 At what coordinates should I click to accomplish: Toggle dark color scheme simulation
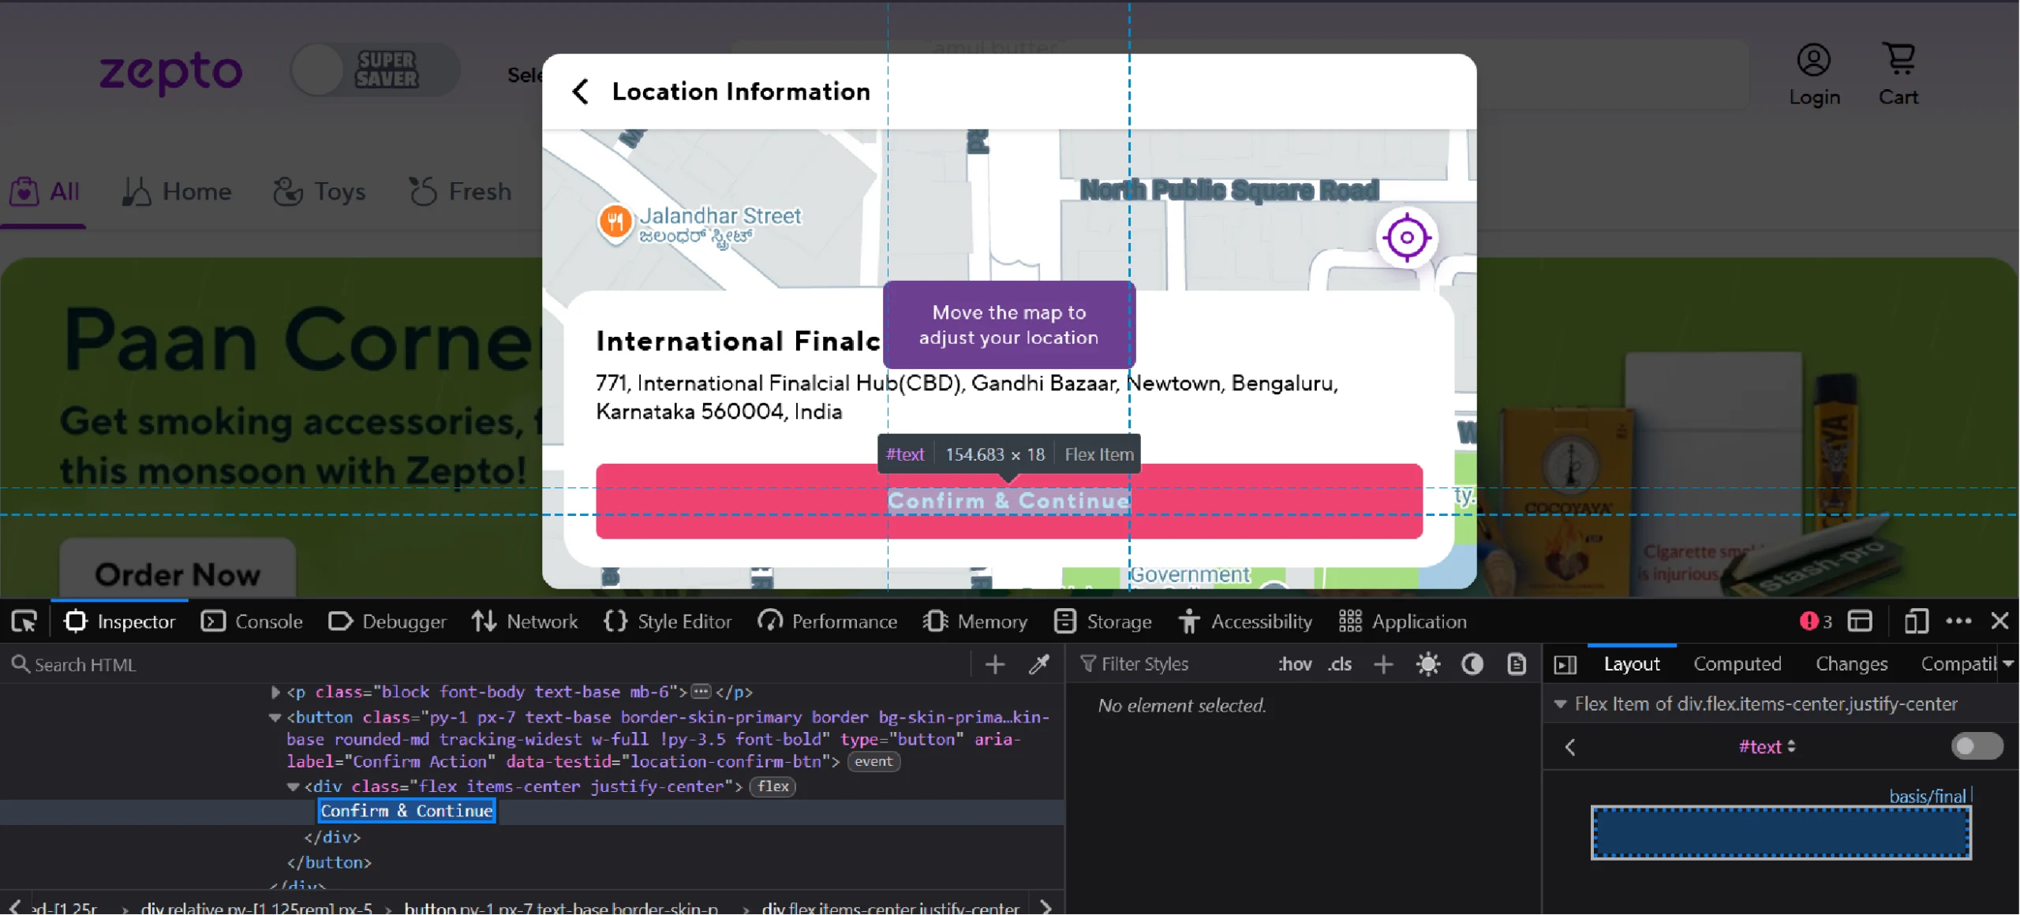coord(1472,664)
